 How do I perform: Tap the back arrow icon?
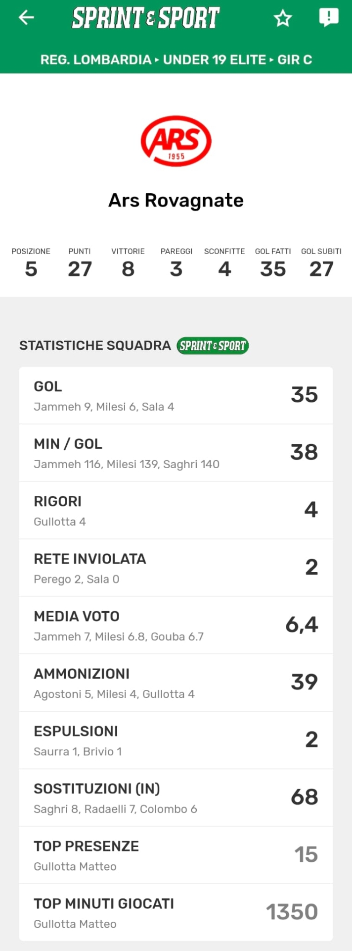(26, 18)
